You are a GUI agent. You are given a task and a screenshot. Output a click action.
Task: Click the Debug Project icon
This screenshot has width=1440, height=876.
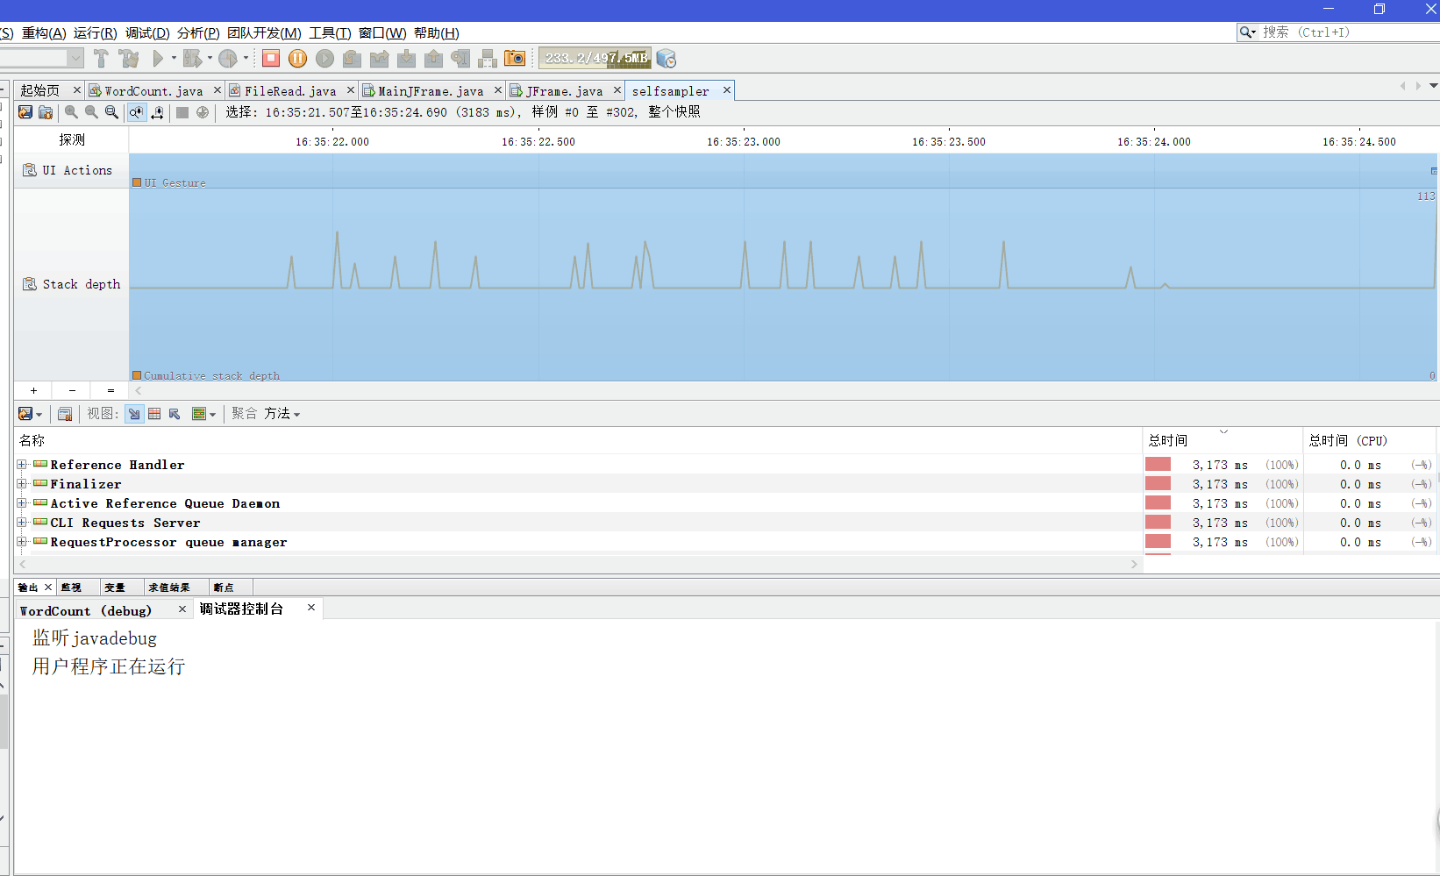tap(193, 59)
